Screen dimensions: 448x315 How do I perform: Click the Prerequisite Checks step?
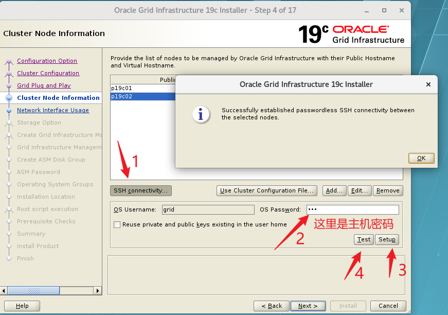(46, 221)
